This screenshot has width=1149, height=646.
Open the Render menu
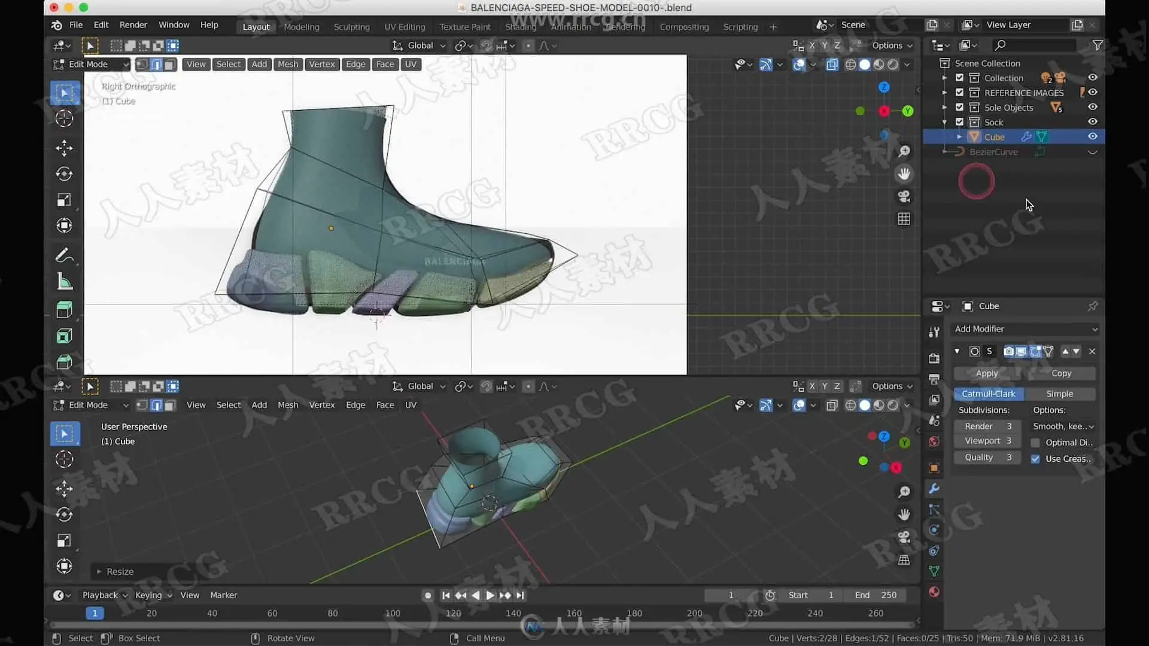point(133,25)
